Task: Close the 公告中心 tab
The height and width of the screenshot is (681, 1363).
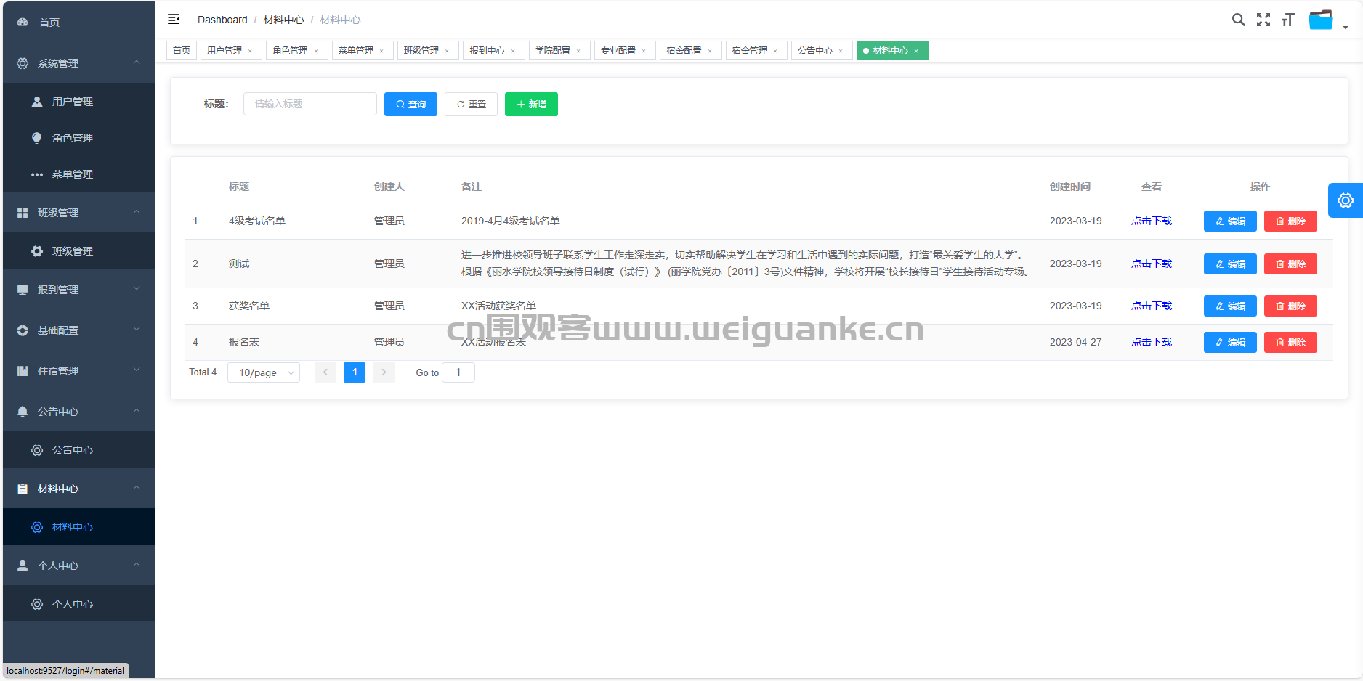Action: [841, 51]
